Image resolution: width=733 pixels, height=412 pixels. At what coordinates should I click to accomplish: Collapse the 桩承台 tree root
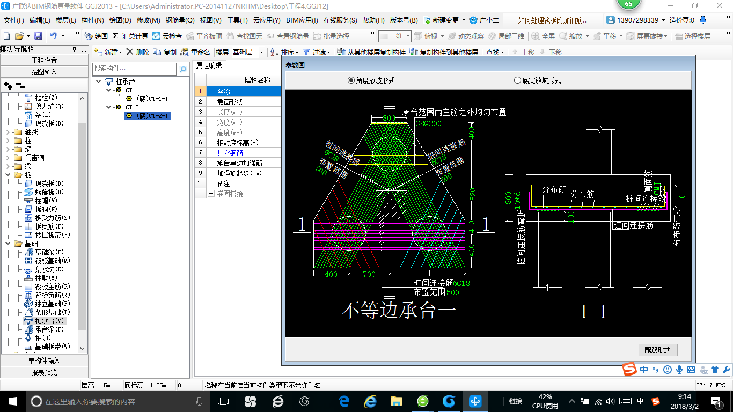click(98, 82)
